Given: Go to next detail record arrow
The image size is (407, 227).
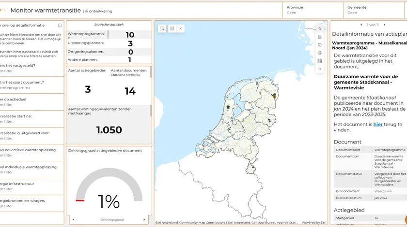Looking at the screenshot, I should tap(384, 25).
